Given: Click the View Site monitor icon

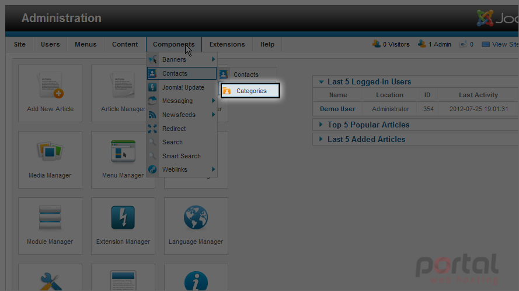Looking at the screenshot, I should (x=486, y=44).
